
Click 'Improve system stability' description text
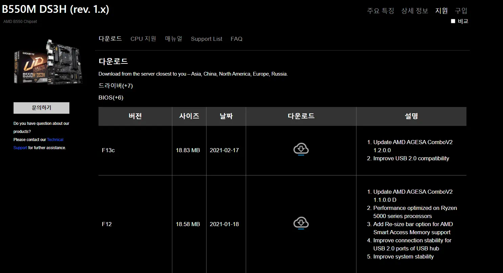pyautogui.click(x=403, y=256)
